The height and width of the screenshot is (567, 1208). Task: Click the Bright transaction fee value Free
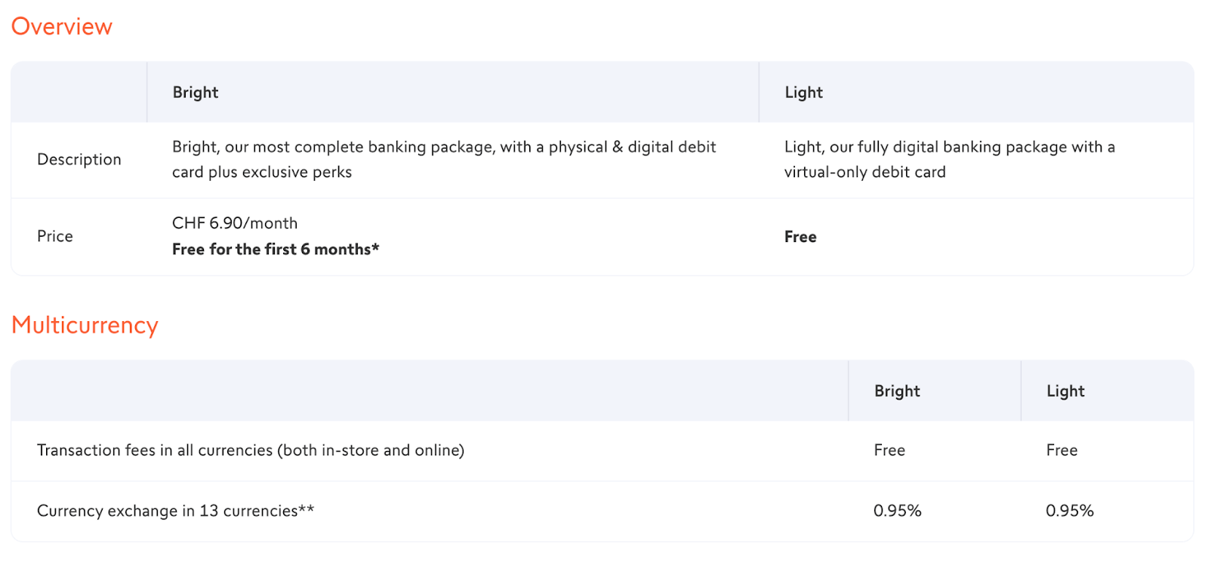coord(889,450)
